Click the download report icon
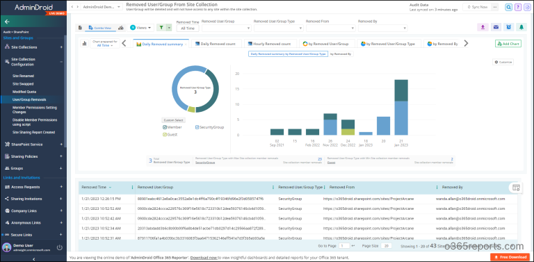The image size is (534, 262). [x=483, y=27]
